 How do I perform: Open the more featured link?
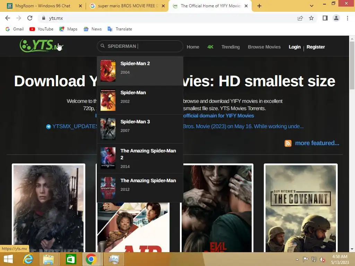point(317,143)
